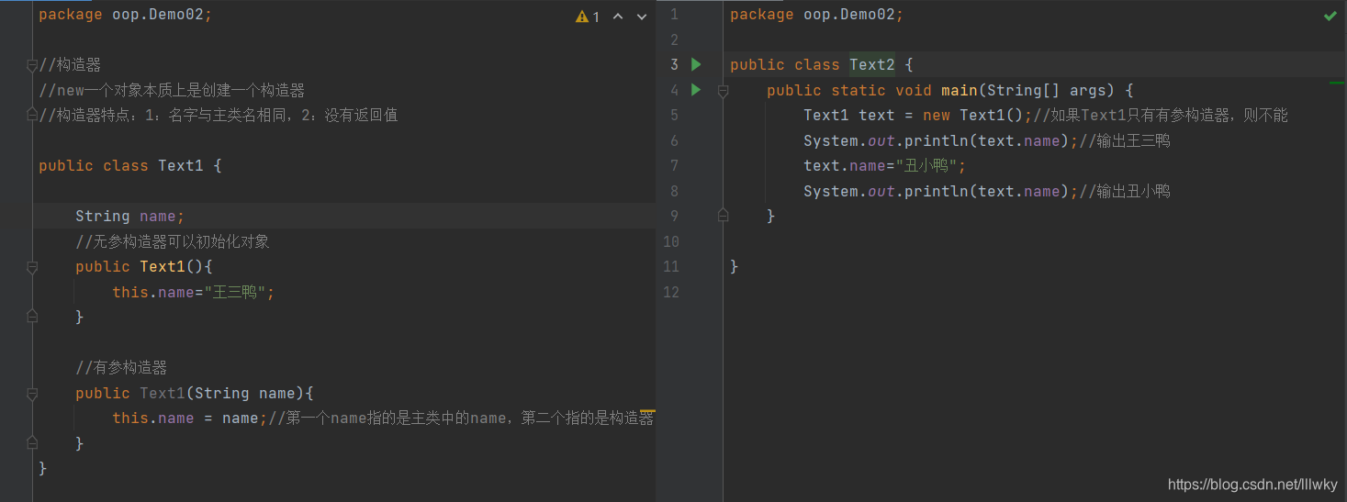Screen dimensions: 1347x502
Task: Go to next highlighted error using down arrow
Action: point(642,17)
